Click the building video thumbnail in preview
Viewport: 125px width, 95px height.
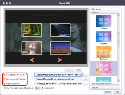[32, 30]
